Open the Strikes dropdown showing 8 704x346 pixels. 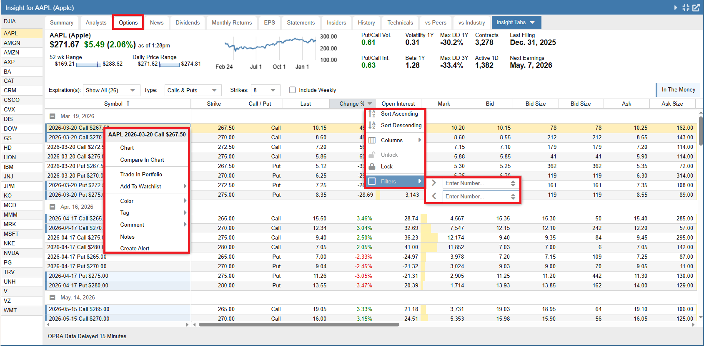click(x=266, y=90)
